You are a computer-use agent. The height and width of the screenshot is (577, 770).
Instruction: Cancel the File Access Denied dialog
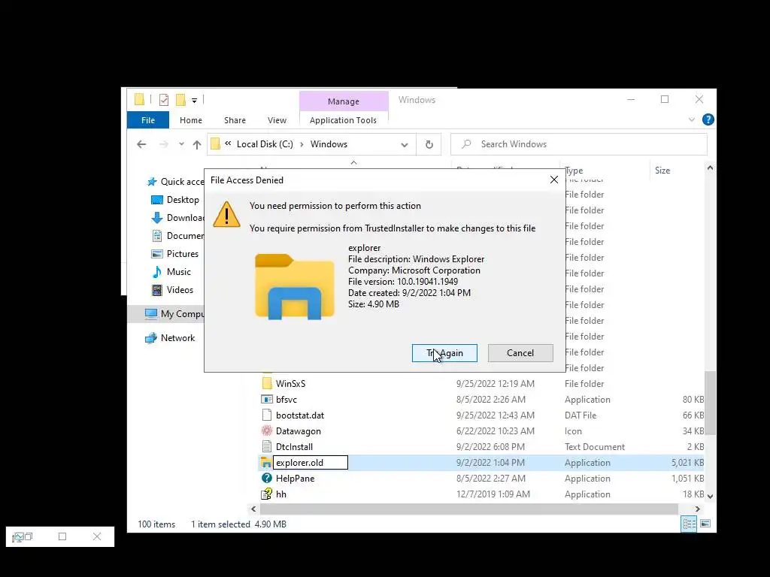coord(520,353)
